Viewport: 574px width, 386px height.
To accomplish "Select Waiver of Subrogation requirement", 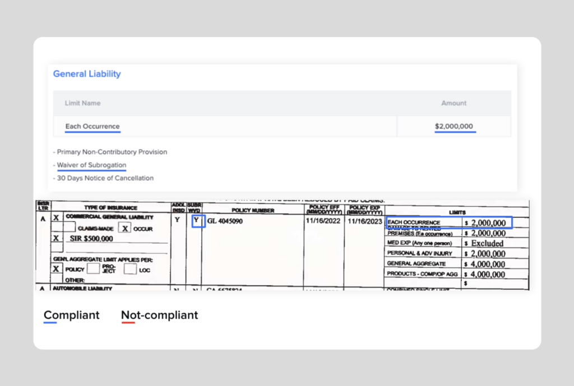I will click(91, 165).
